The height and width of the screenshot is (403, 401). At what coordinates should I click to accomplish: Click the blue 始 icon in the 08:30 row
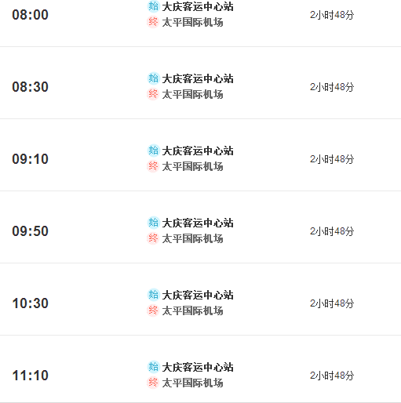pyautogui.click(x=153, y=78)
